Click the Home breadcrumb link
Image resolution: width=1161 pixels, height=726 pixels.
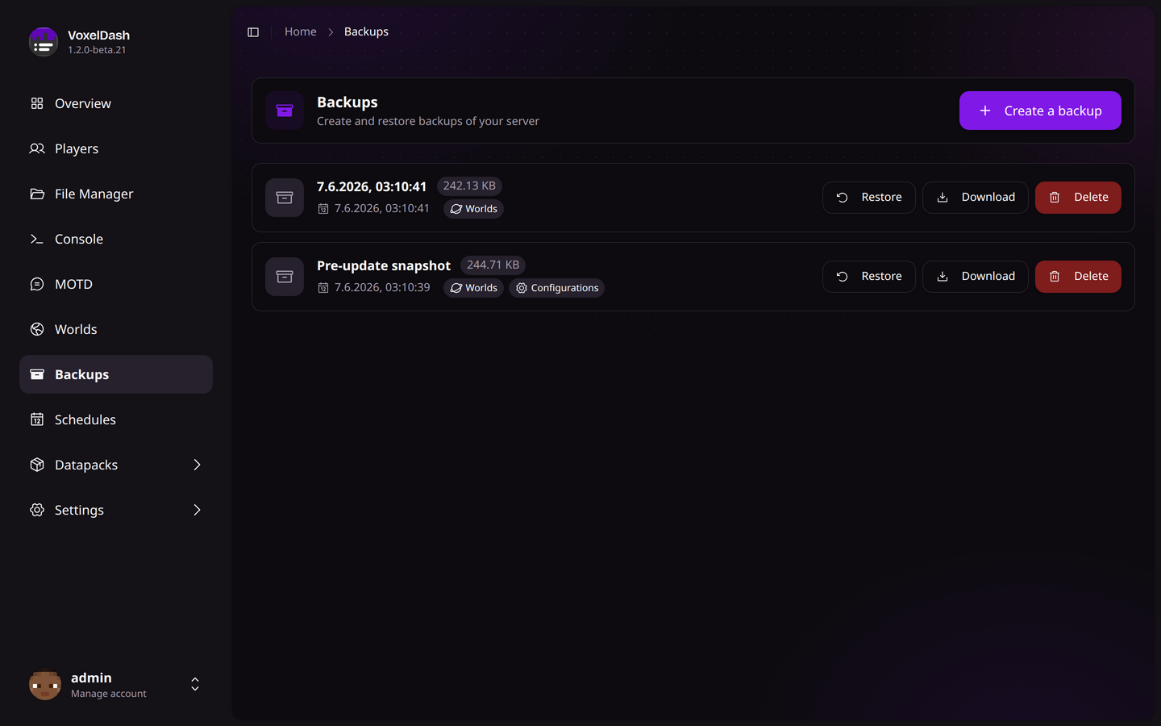(x=301, y=31)
